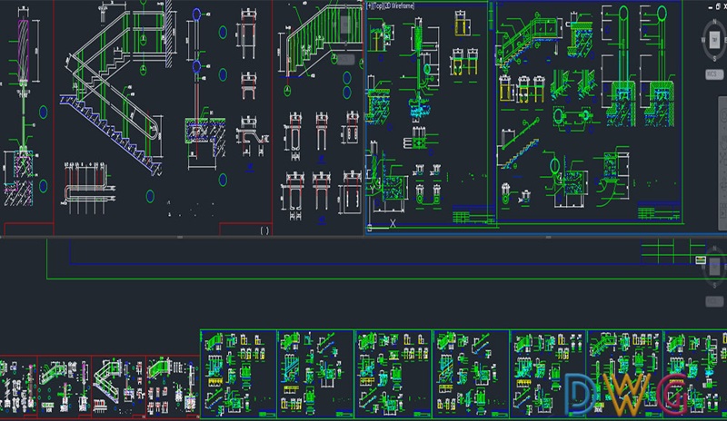Image resolution: width=727 pixels, height=421 pixels.
Task: Click the W compass direction on upper ViewCube
Action: pyautogui.click(x=703, y=40)
